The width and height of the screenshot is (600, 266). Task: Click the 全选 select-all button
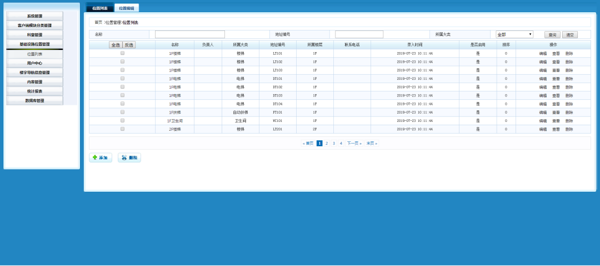tap(115, 45)
